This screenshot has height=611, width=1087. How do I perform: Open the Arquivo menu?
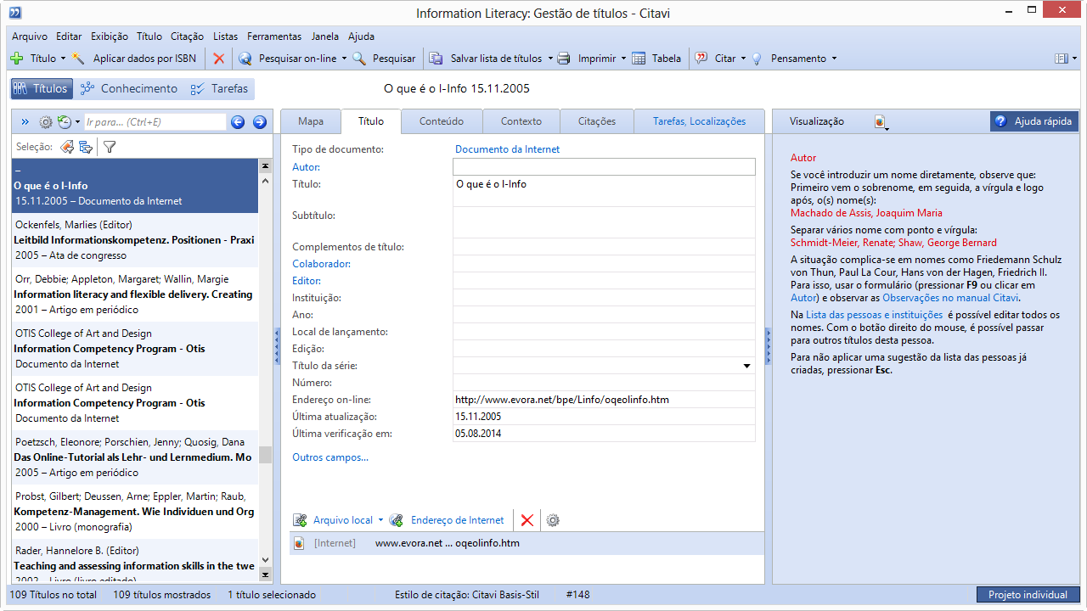(x=30, y=36)
